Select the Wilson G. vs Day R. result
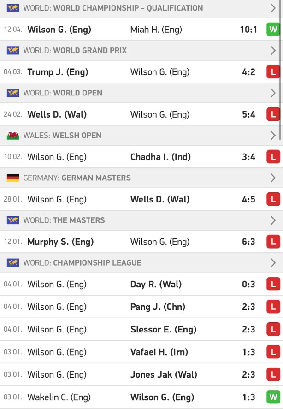The width and height of the screenshot is (283, 409). click(x=141, y=284)
